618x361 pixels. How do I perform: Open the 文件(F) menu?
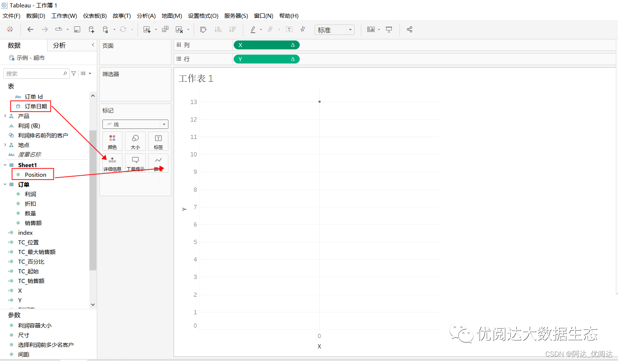pos(11,16)
